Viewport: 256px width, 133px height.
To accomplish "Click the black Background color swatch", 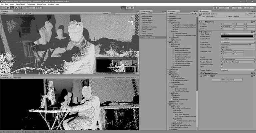I will point(237,36).
